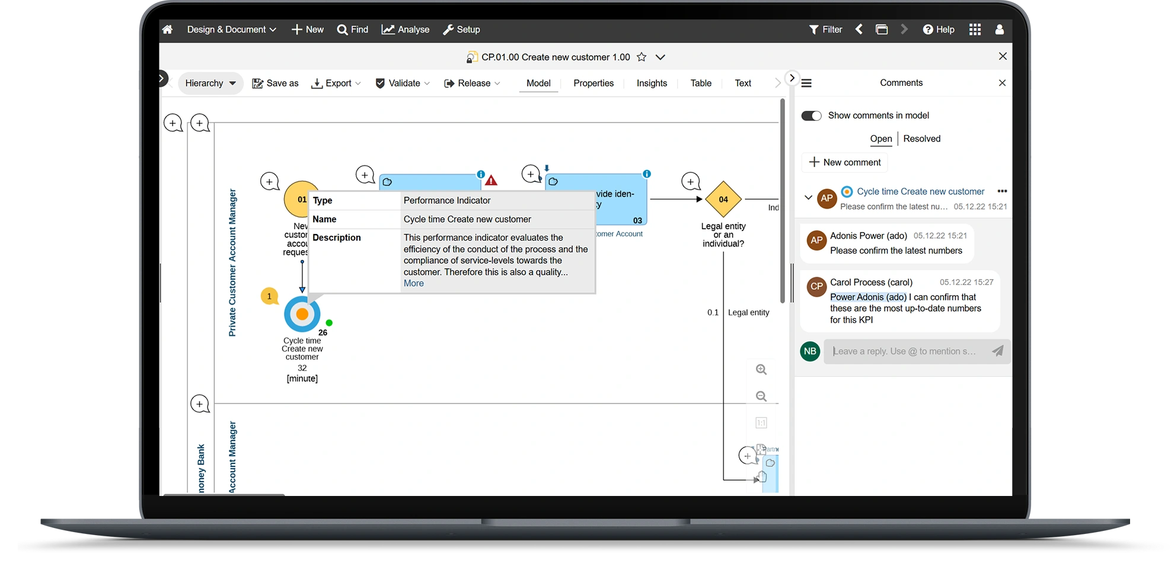The width and height of the screenshot is (1171, 573).
Task: Click the user profile icon
Action: 1000,30
